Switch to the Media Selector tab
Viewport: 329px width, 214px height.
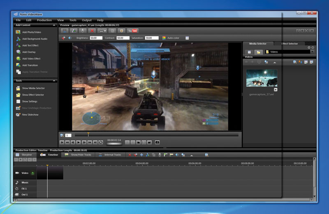258,44
